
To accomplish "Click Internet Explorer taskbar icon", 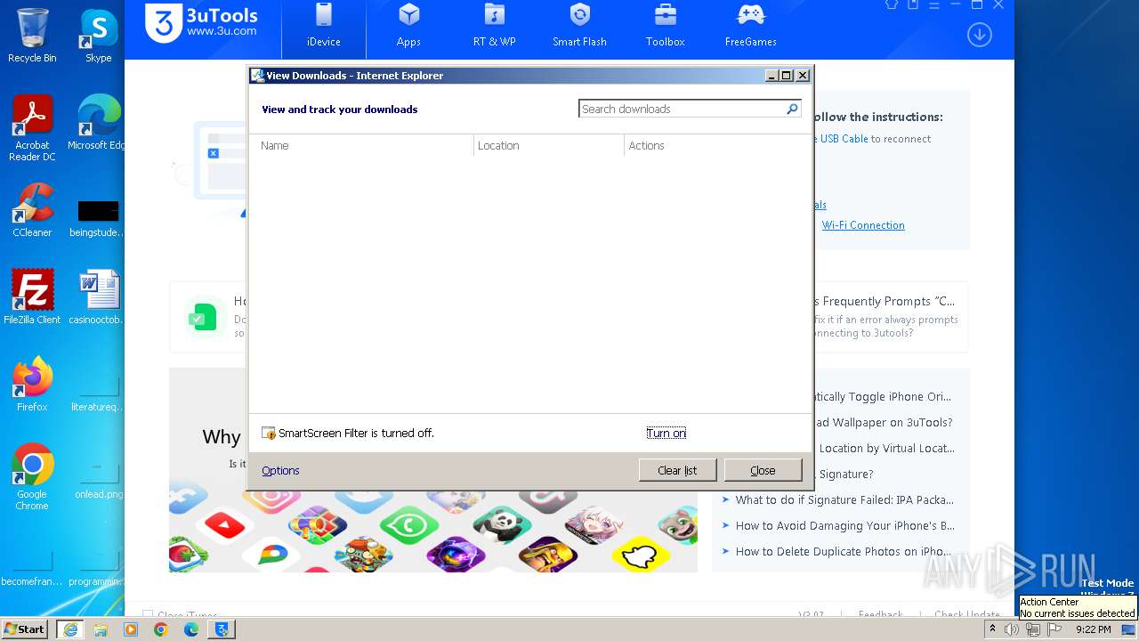I will click(x=69, y=629).
